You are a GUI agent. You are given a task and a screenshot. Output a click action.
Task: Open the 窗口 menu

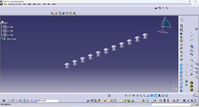click(49, 4)
